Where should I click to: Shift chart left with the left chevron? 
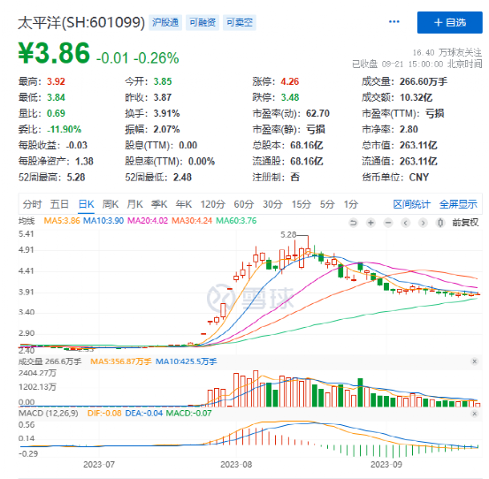[406, 223]
